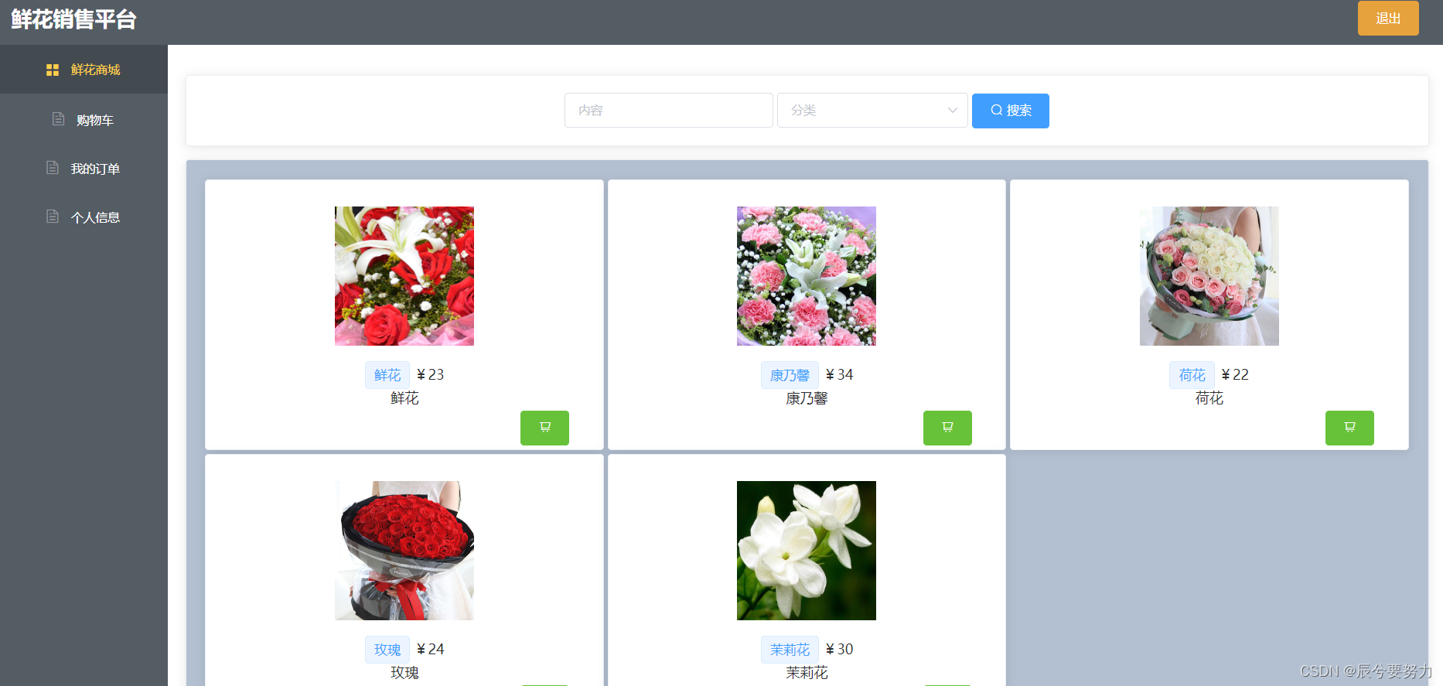The image size is (1443, 686).
Task: Click the ¥34 price text
Action: tap(839, 375)
